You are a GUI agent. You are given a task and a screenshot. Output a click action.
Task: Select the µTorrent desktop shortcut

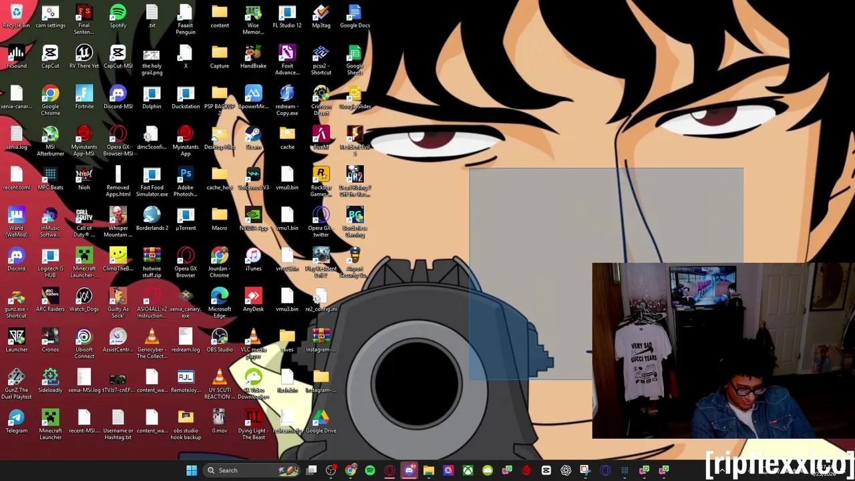coord(186,219)
